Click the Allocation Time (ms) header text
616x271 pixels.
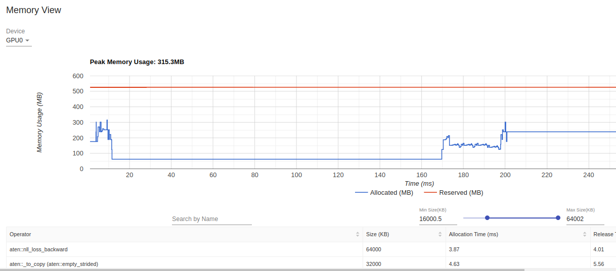pos(473,235)
